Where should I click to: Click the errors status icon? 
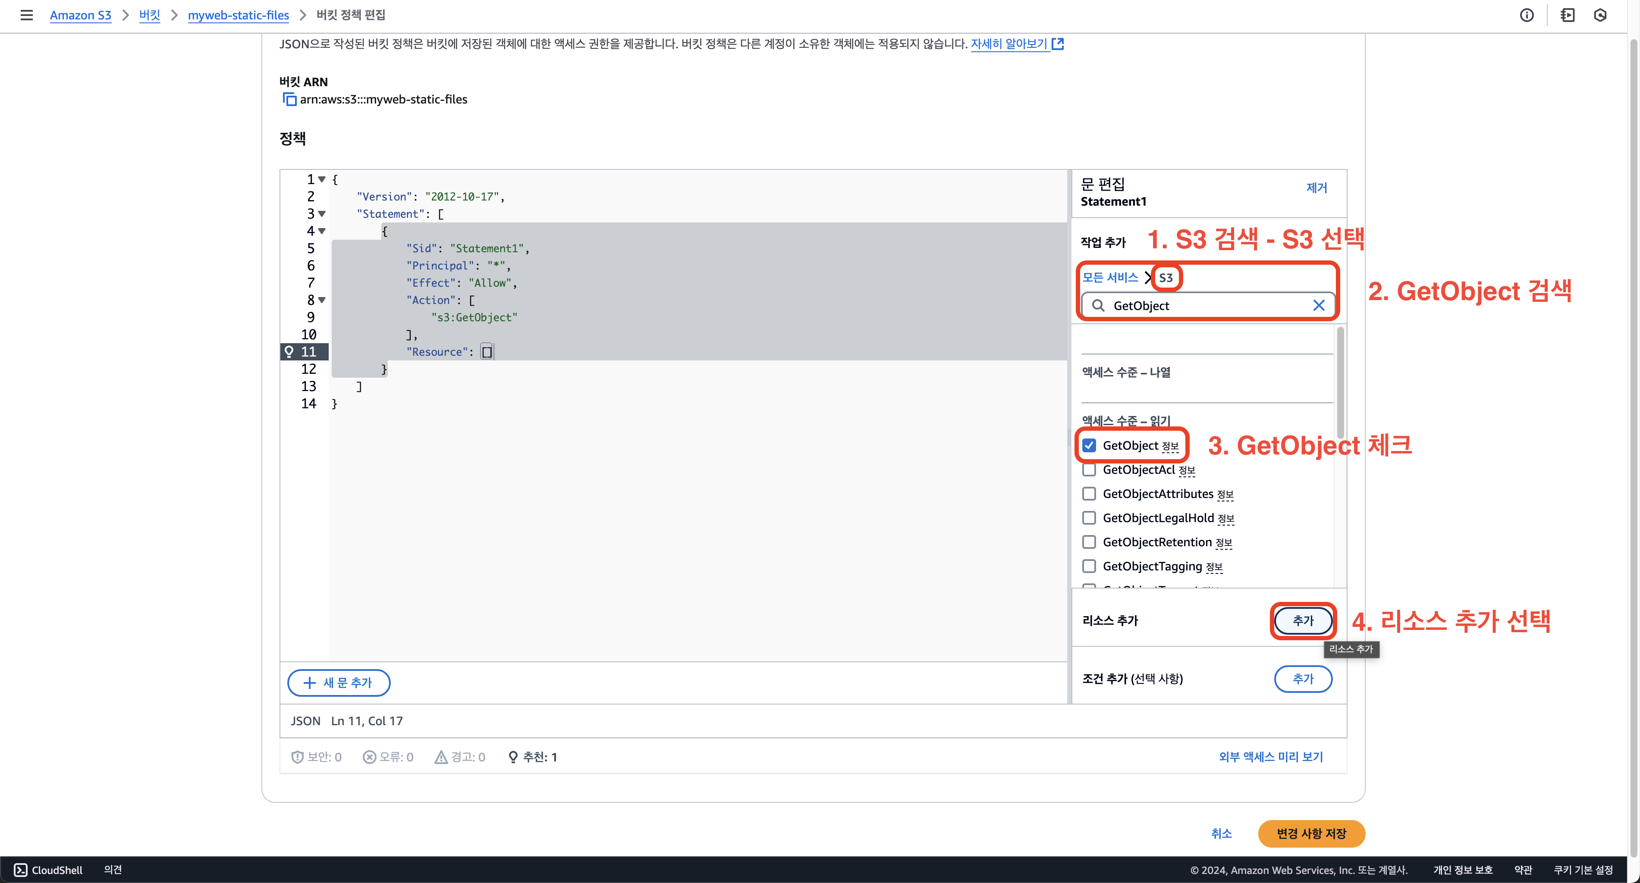pyautogui.click(x=369, y=757)
